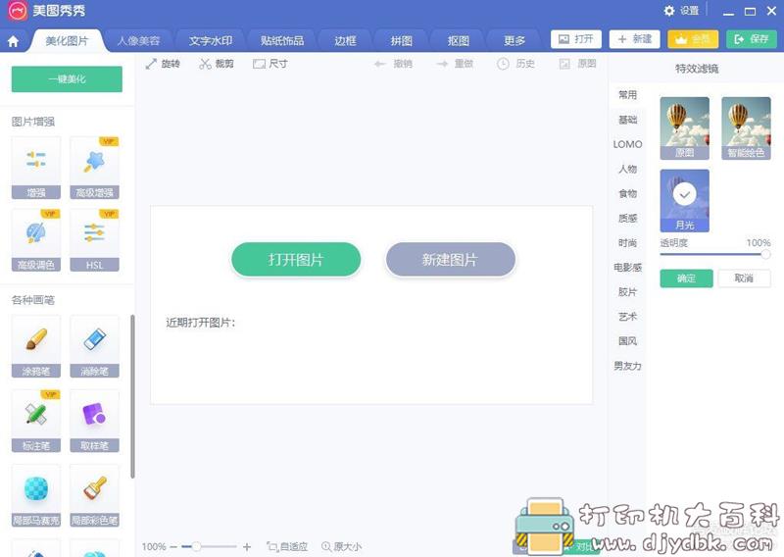This screenshot has width=784, height=557.
Task: Click the zoom in plus icon
Action: pos(247,547)
